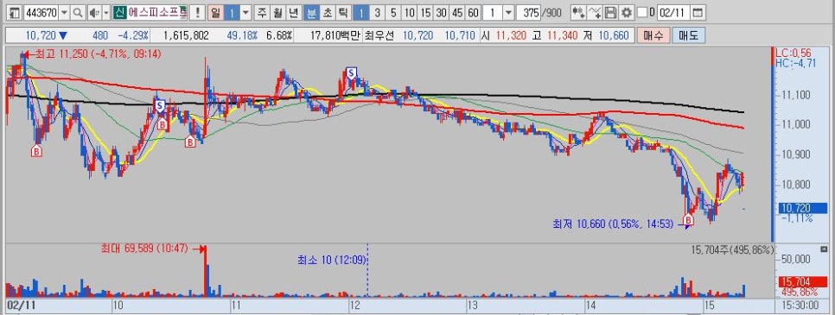This screenshot has height=315, width=835.
Task: Click the stock search magnifier icon
Action: tap(78, 12)
